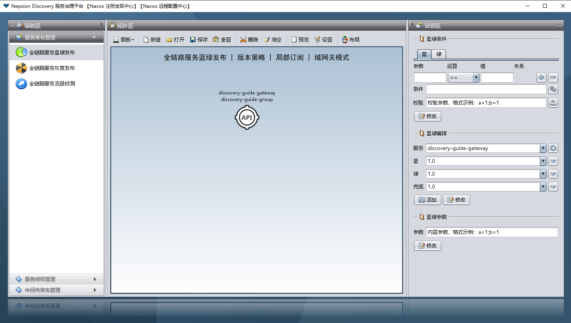This screenshot has height=323, width=571.
Task: Click the 值 value input field
Action: point(497,77)
